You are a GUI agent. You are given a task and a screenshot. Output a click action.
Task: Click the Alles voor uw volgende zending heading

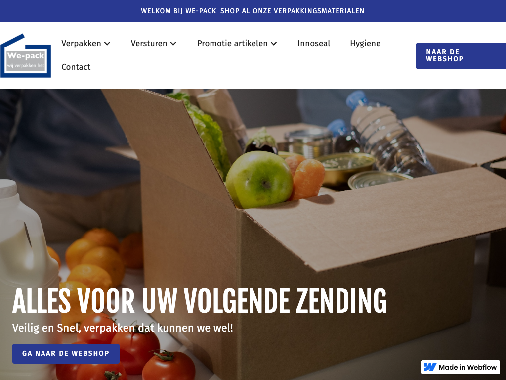coord(200,301)
